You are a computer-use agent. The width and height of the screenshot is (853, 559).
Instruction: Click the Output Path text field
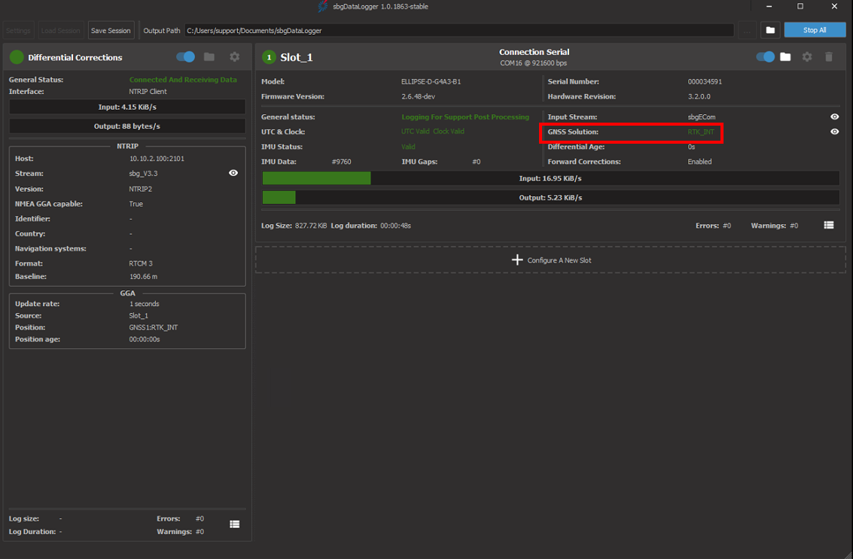click(x=458, y=31)
